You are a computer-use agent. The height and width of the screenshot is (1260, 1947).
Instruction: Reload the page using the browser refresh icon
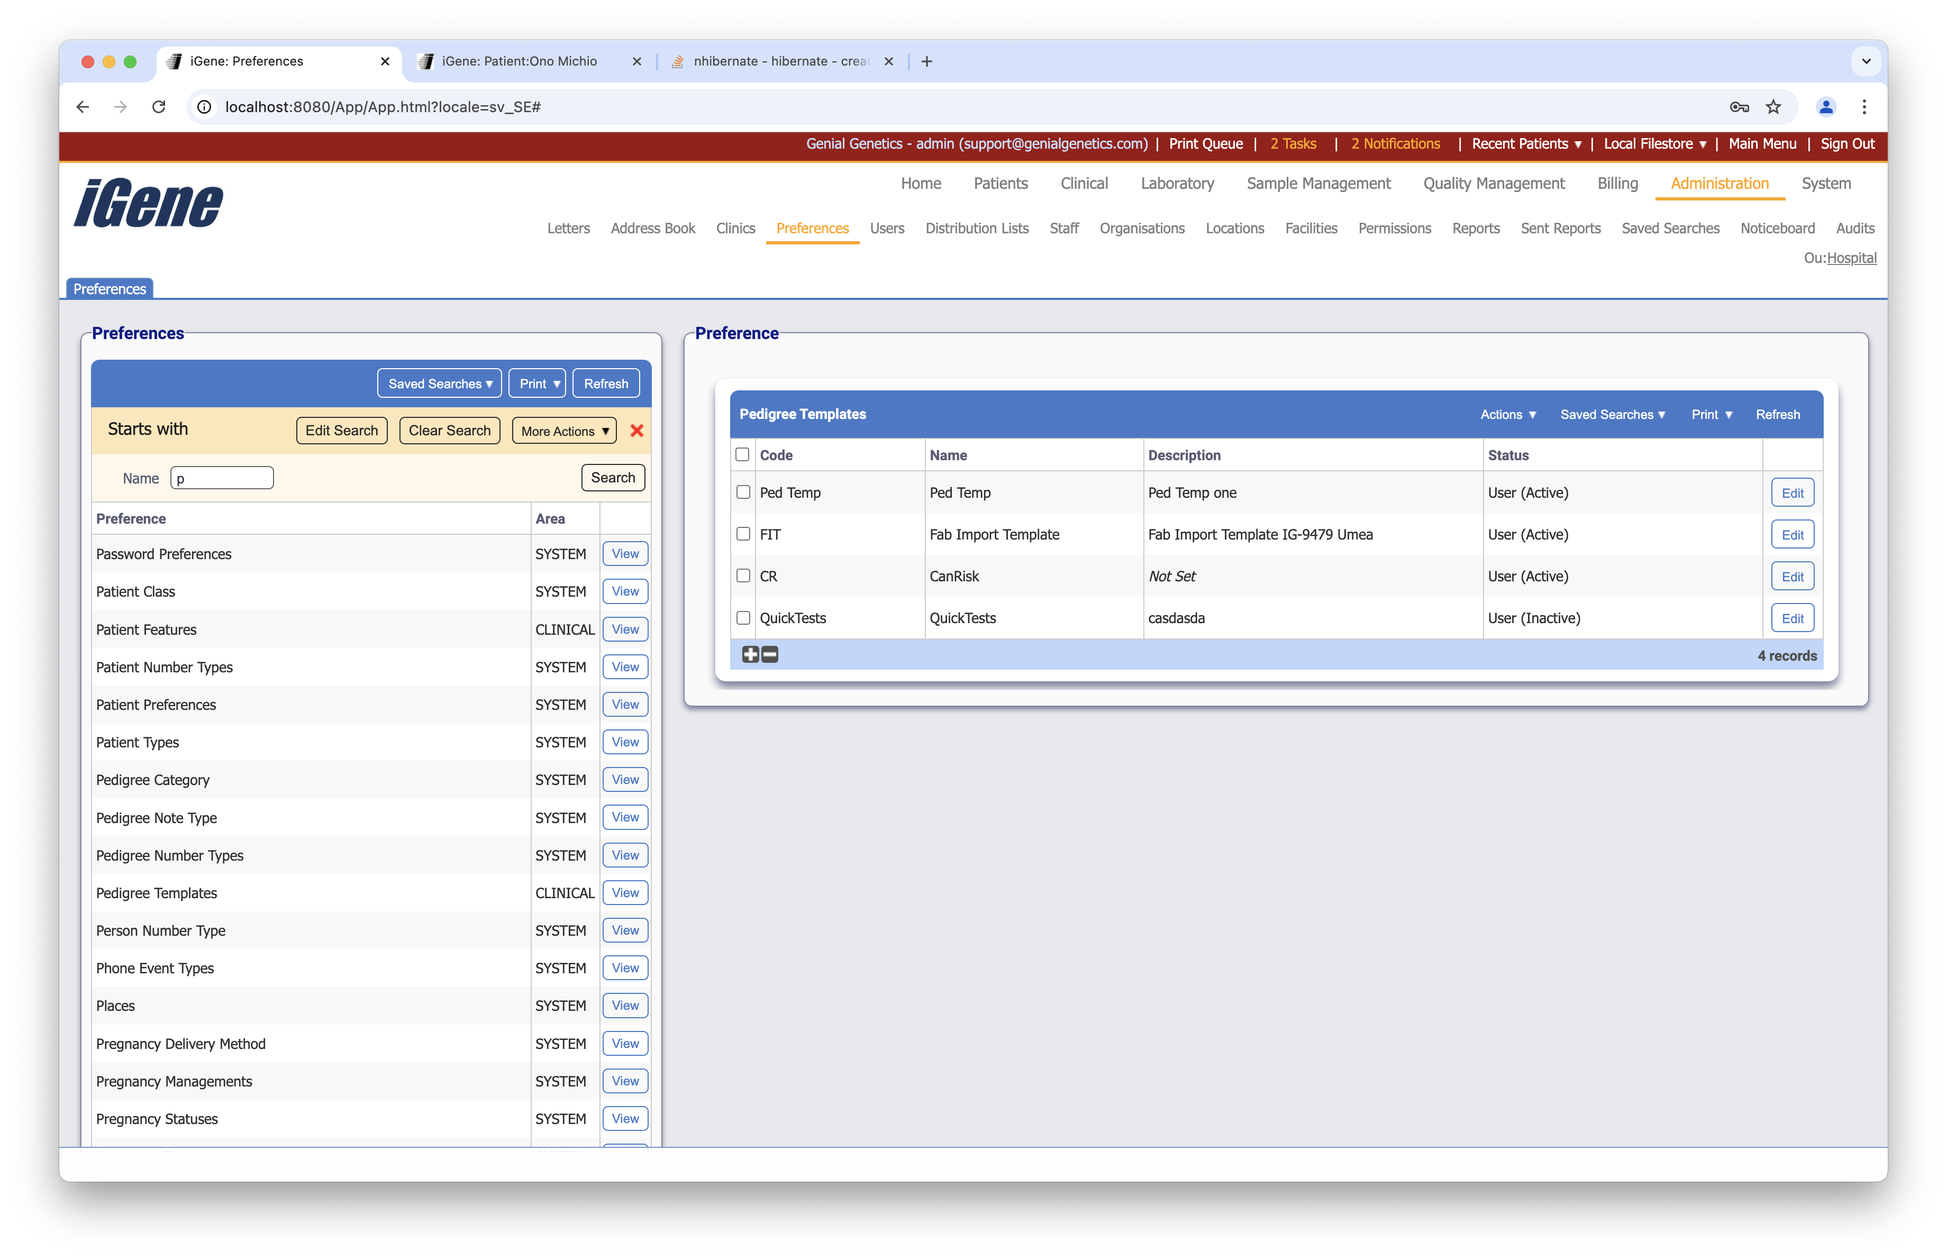coord(159,107)
